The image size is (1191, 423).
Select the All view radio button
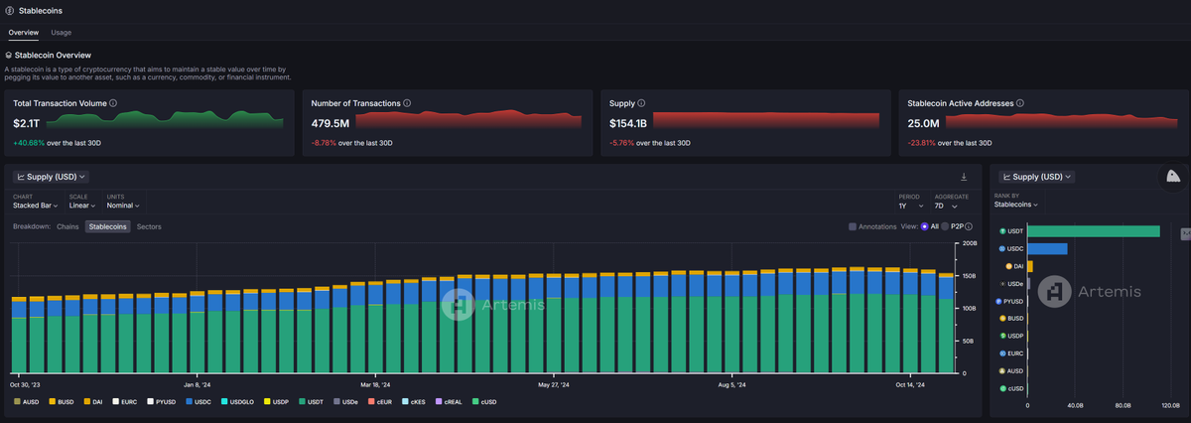click(925, 226)
